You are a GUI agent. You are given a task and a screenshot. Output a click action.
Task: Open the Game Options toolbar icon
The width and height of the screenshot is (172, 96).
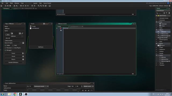pyautogui.click(x=32, y=6)
